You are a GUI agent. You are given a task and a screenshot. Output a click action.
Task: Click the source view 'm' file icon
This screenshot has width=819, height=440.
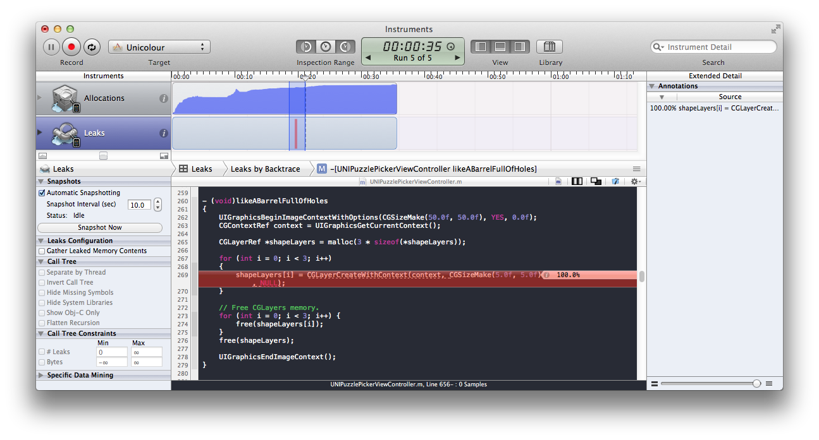(558, 182)
